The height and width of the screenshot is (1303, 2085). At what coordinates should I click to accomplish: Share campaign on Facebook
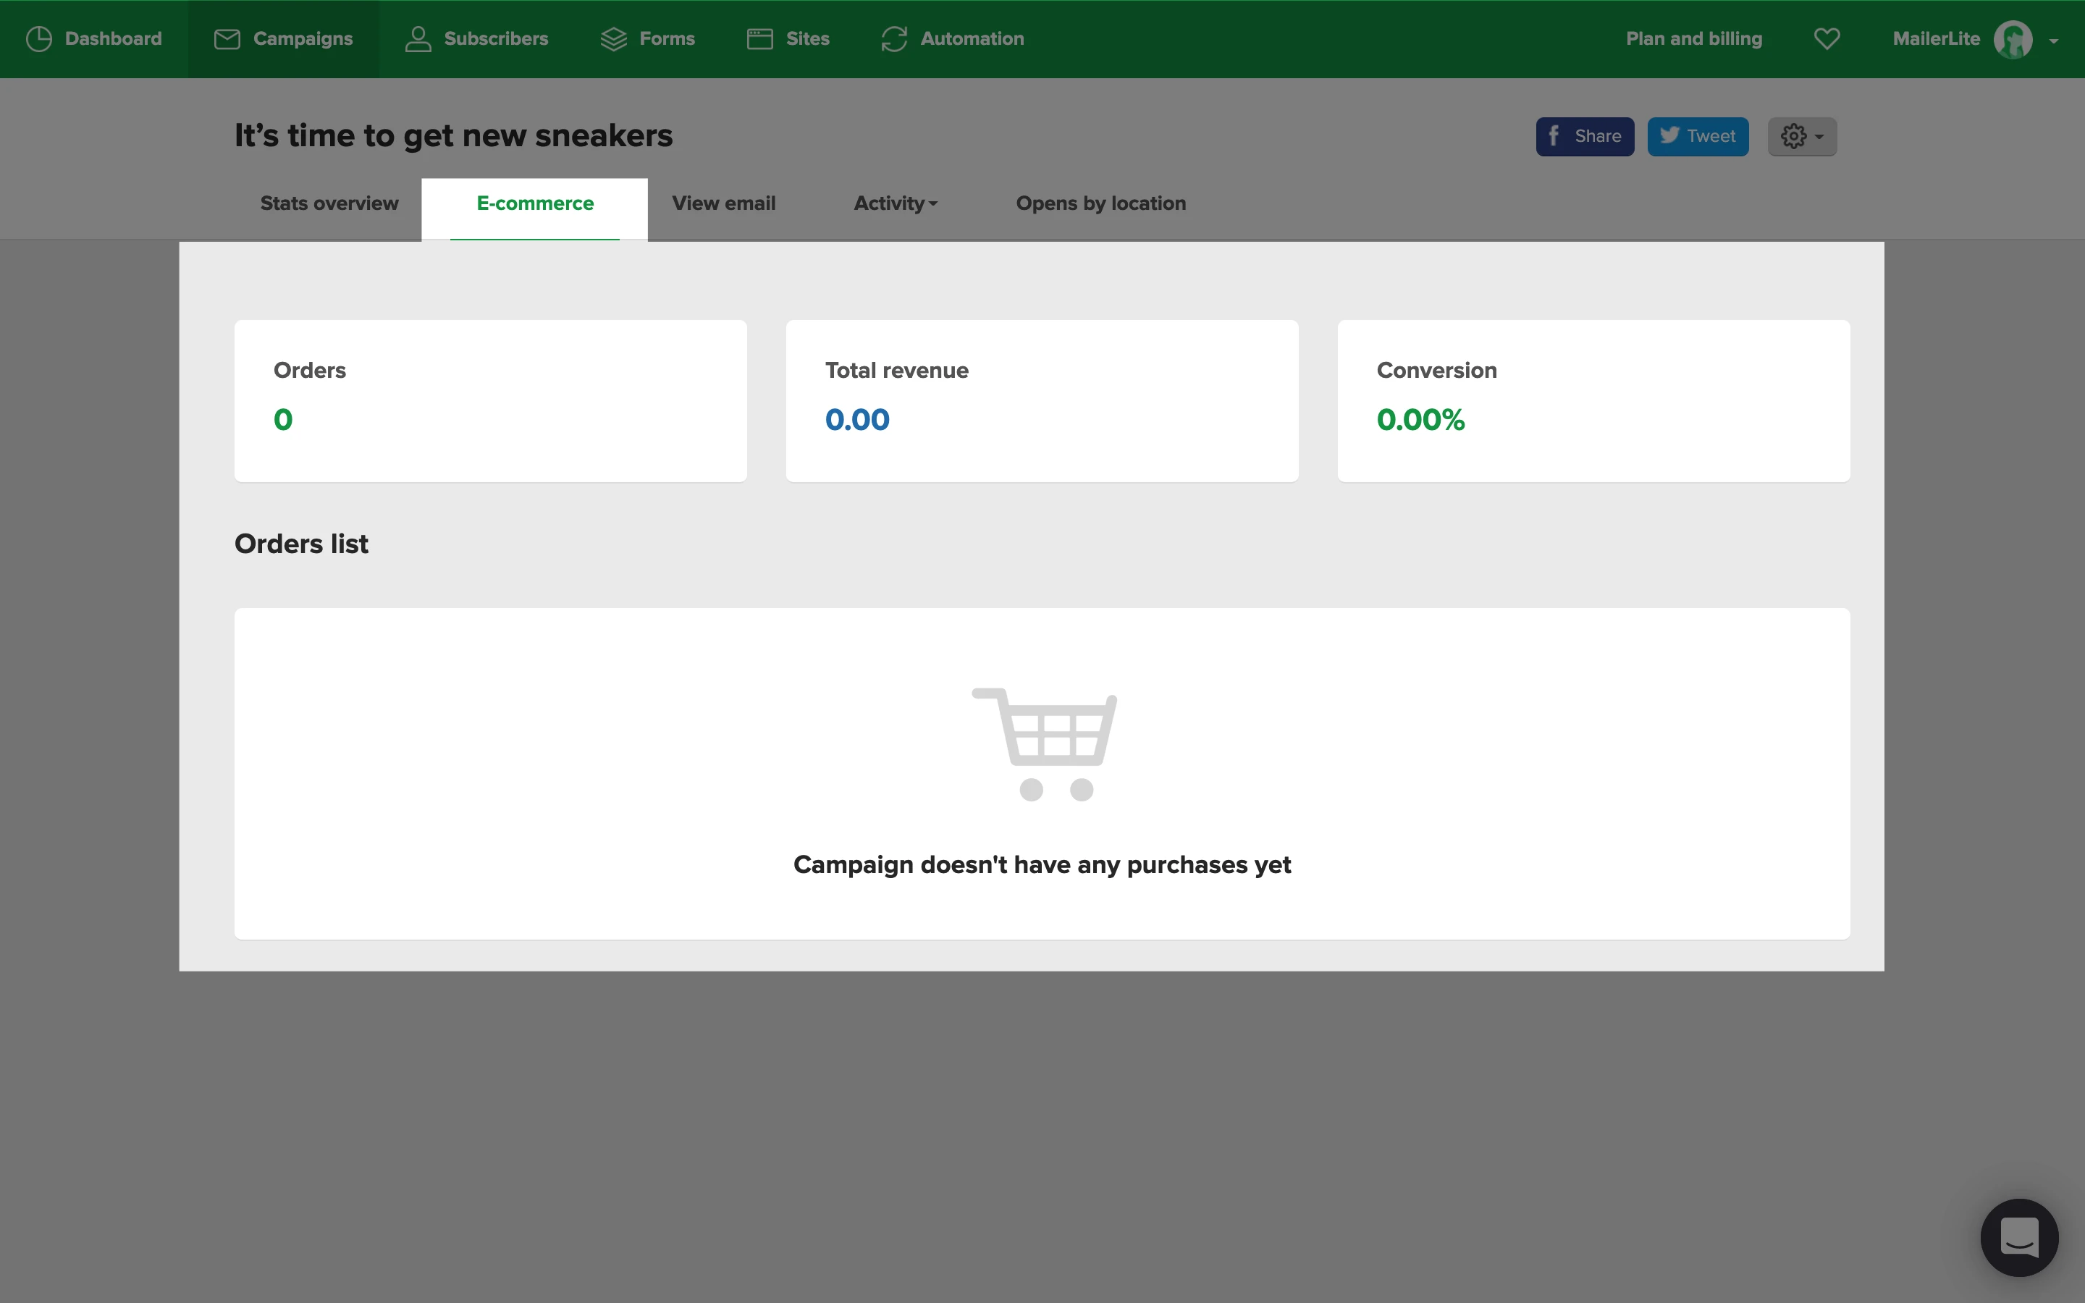[1583, 136]
